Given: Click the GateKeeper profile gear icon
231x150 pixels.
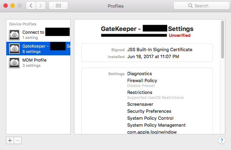Looking at the screenshot, I should (x=14, y=48).
